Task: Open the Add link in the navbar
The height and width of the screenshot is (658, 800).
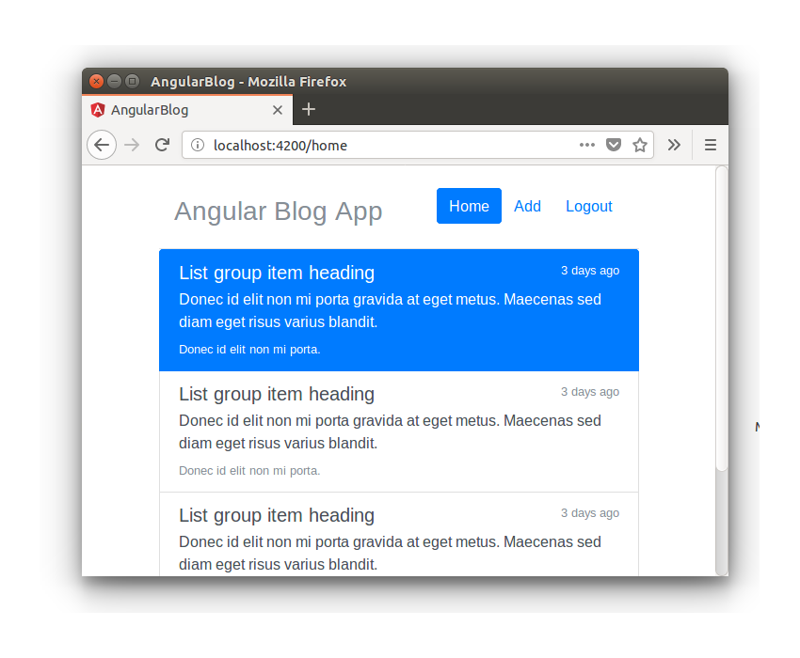Action: tap(527, 206)
